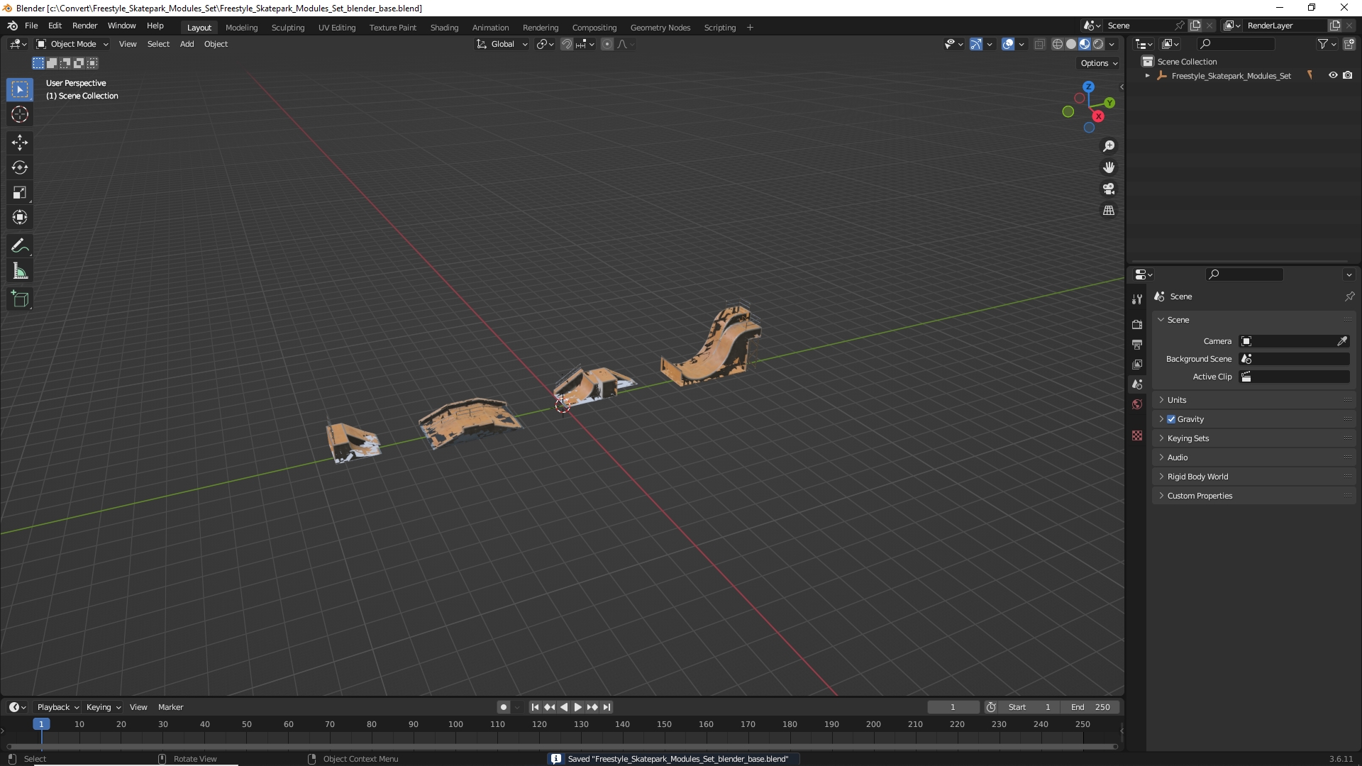
Task: Expand Freestyle_Skatepark_Modules_Set tree arrow
Action: 1148,76
